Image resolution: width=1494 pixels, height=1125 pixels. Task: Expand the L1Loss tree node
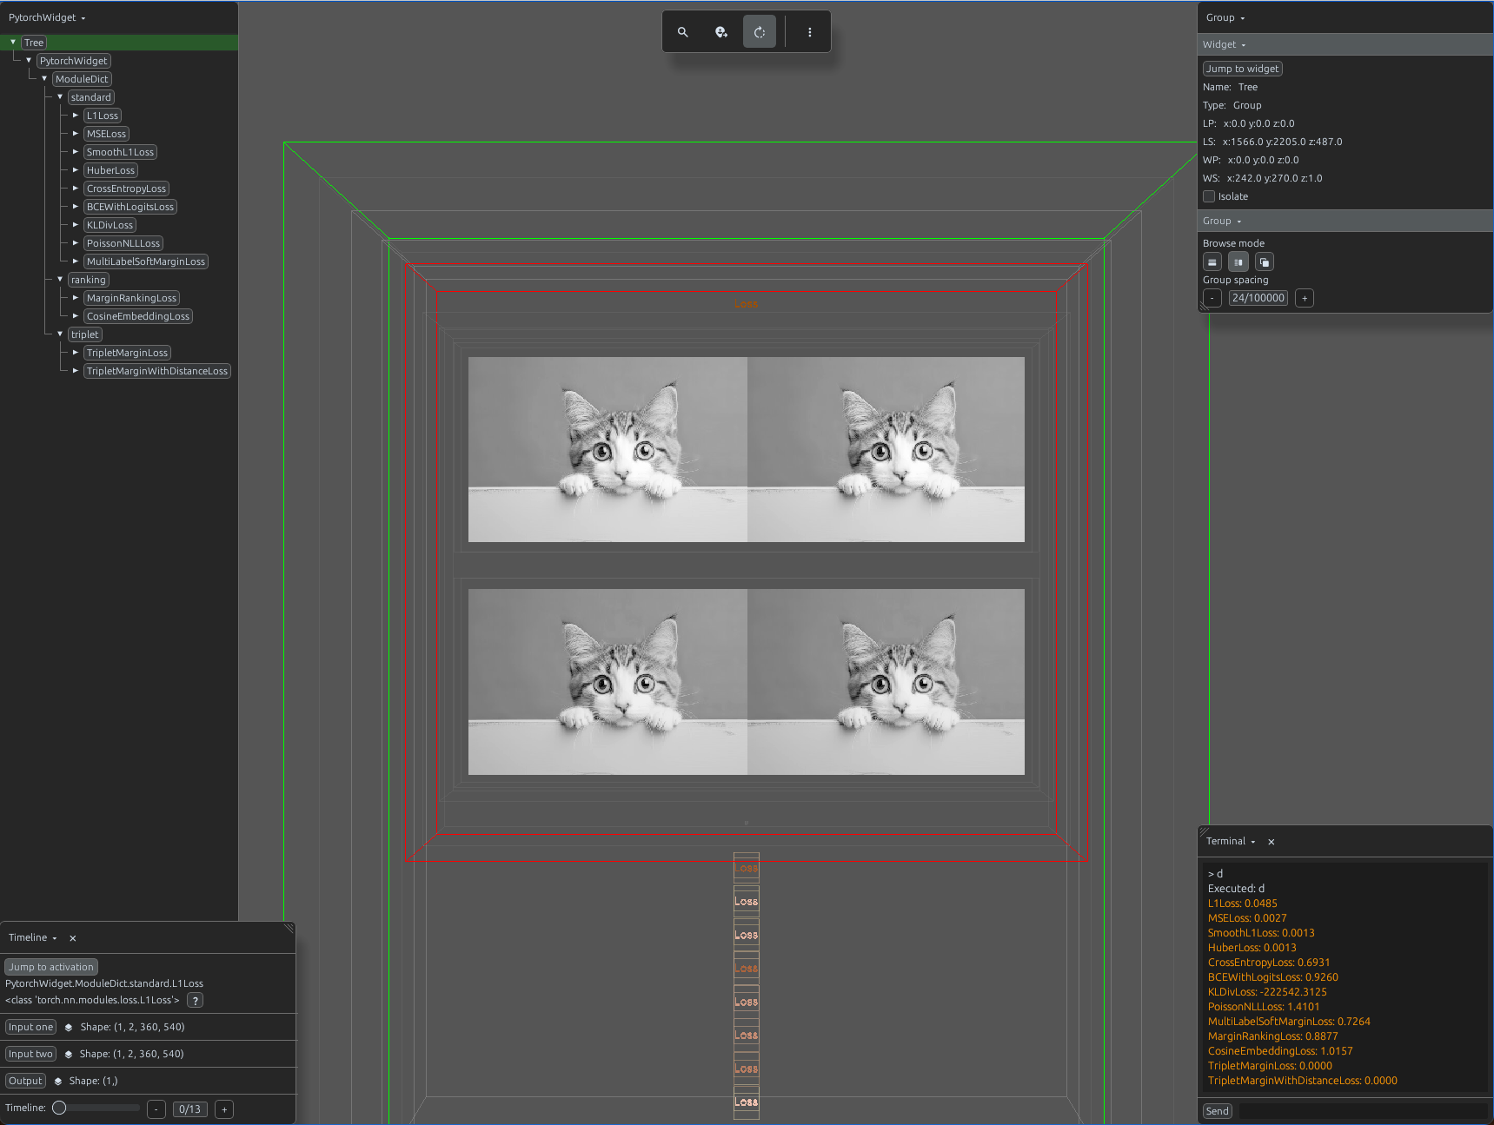76,115
